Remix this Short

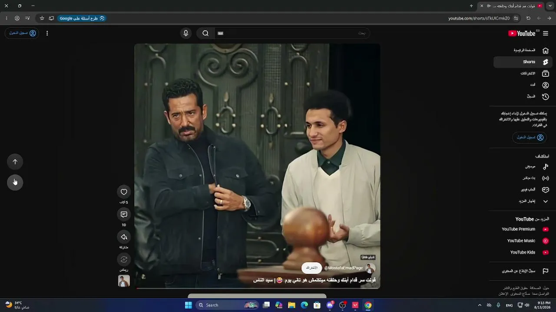coord(124,260)
